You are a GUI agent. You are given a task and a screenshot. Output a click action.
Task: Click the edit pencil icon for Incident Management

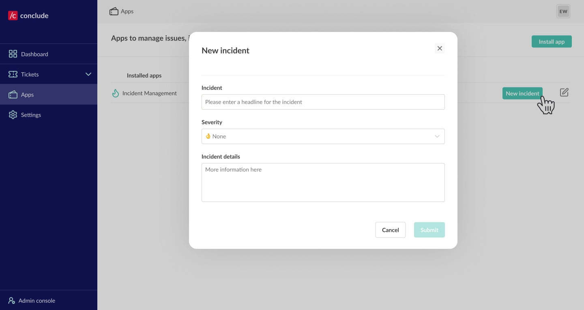(x=564, y=93)
